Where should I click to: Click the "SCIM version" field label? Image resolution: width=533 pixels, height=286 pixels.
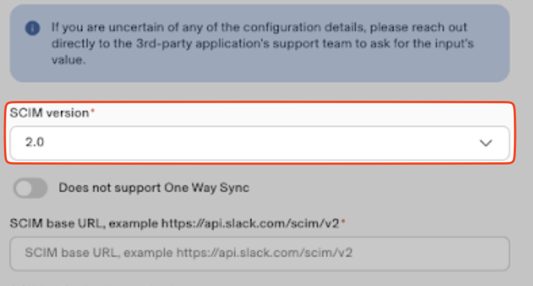[49, 113]
